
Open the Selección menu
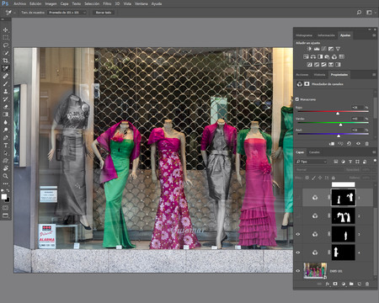coord(92,3)
